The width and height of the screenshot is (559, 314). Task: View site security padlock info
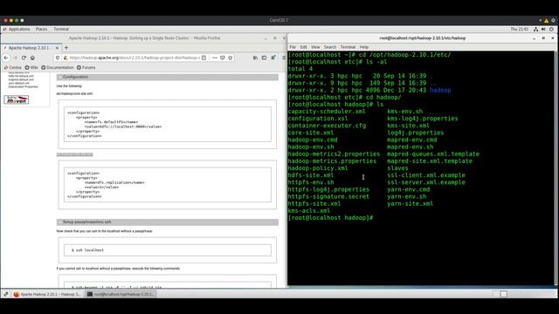click(66, 58)
